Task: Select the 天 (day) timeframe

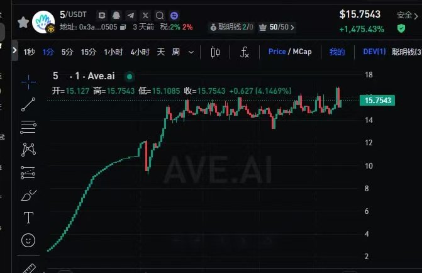Action: pyautogui.click(x=160, y=52)
